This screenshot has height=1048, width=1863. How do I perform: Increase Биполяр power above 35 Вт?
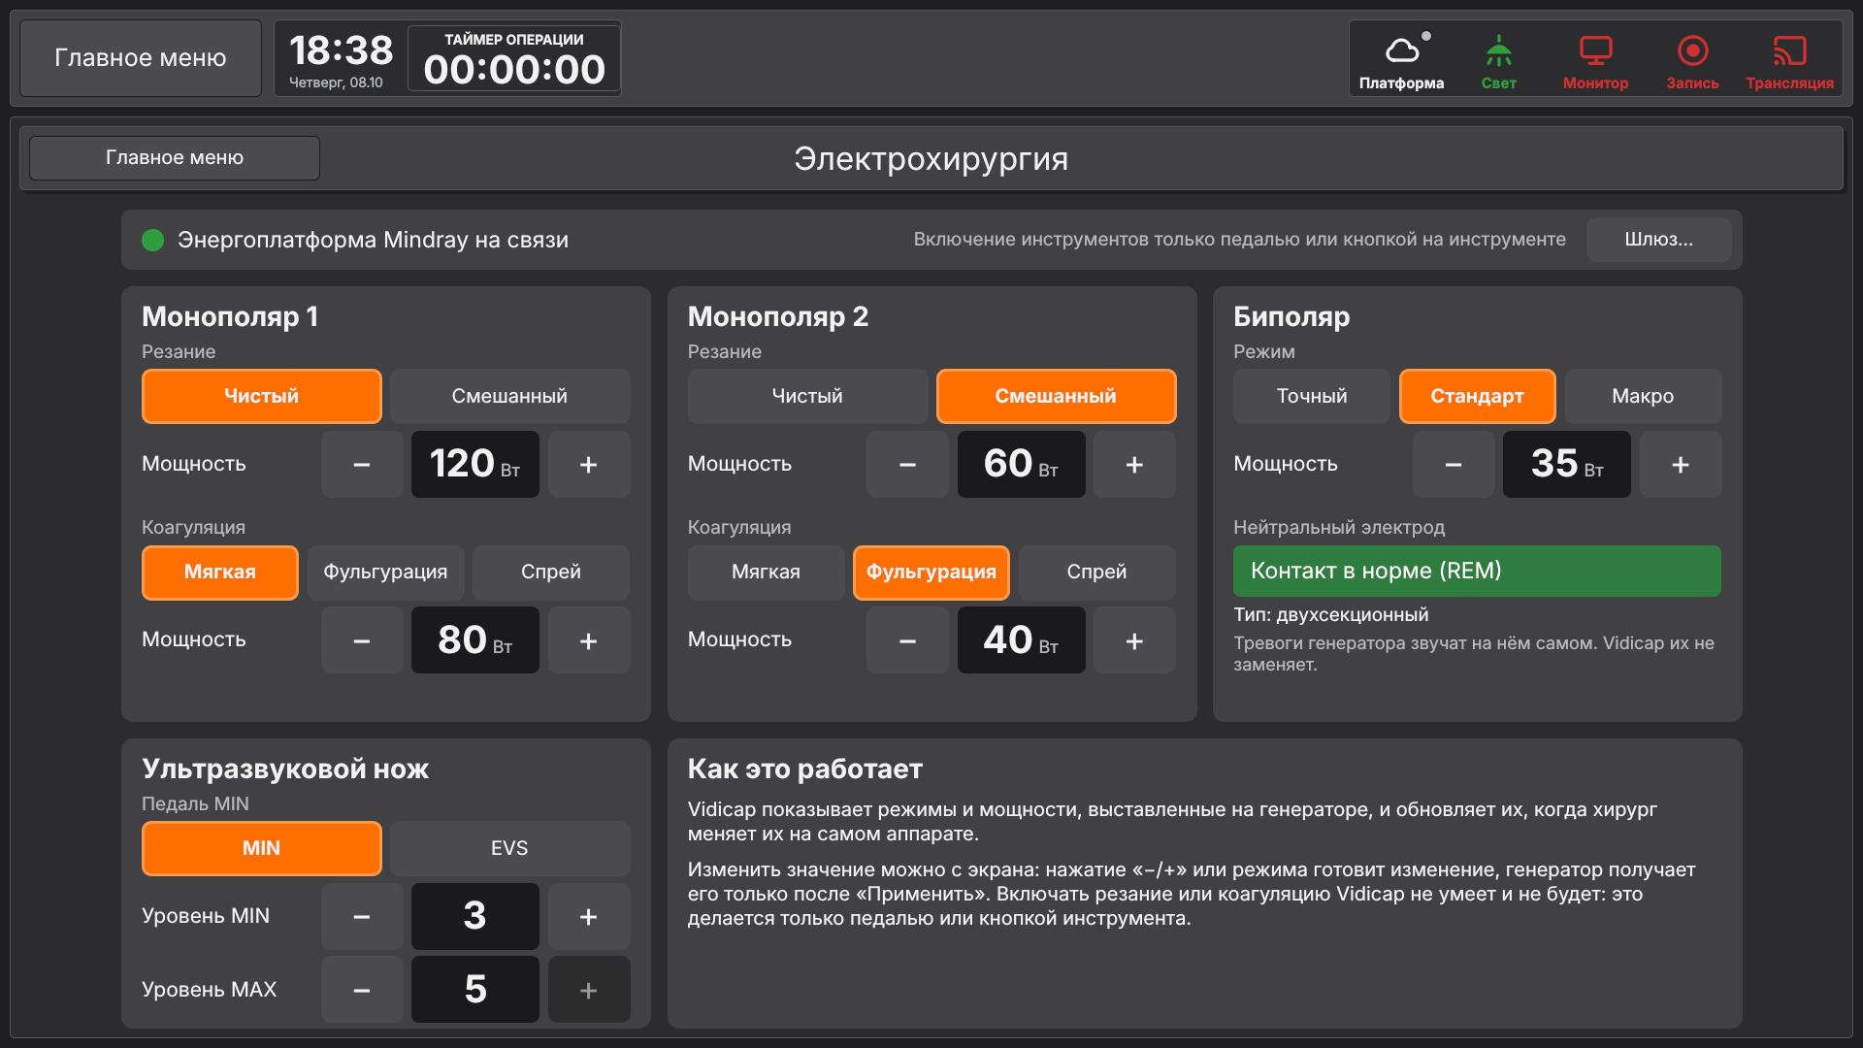coord(1681,465)
